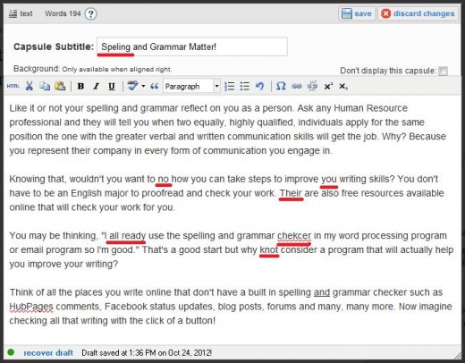Open the Paragraph format dropdown
This screenshot has height=363, width=465.
[x=191, y=86]
